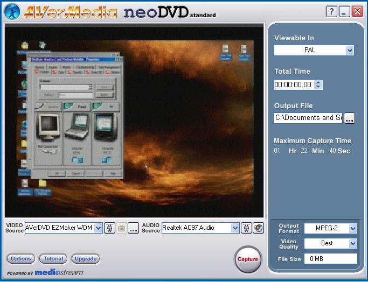The height and width of the screenshot is (282, 368).
Task: Click the AVerMedia logo icon
Action: point(12,12)
